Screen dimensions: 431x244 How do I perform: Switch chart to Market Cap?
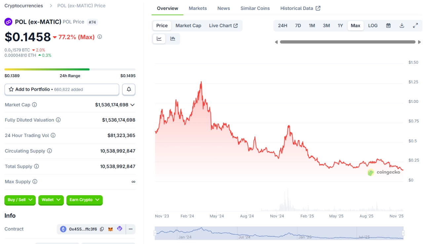point(188,26)
